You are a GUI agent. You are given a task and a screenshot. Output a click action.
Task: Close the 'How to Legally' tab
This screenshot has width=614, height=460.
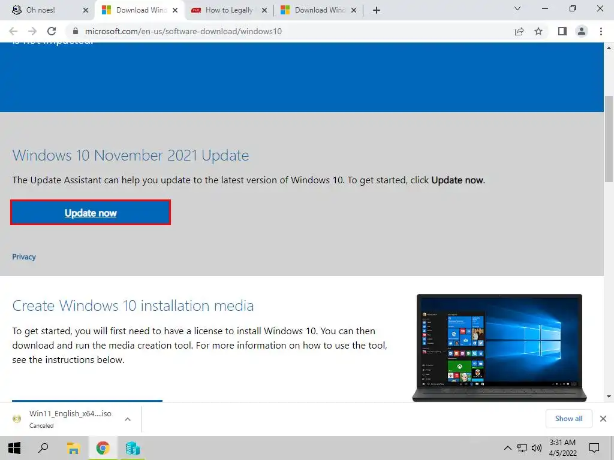tap(264, 10)
